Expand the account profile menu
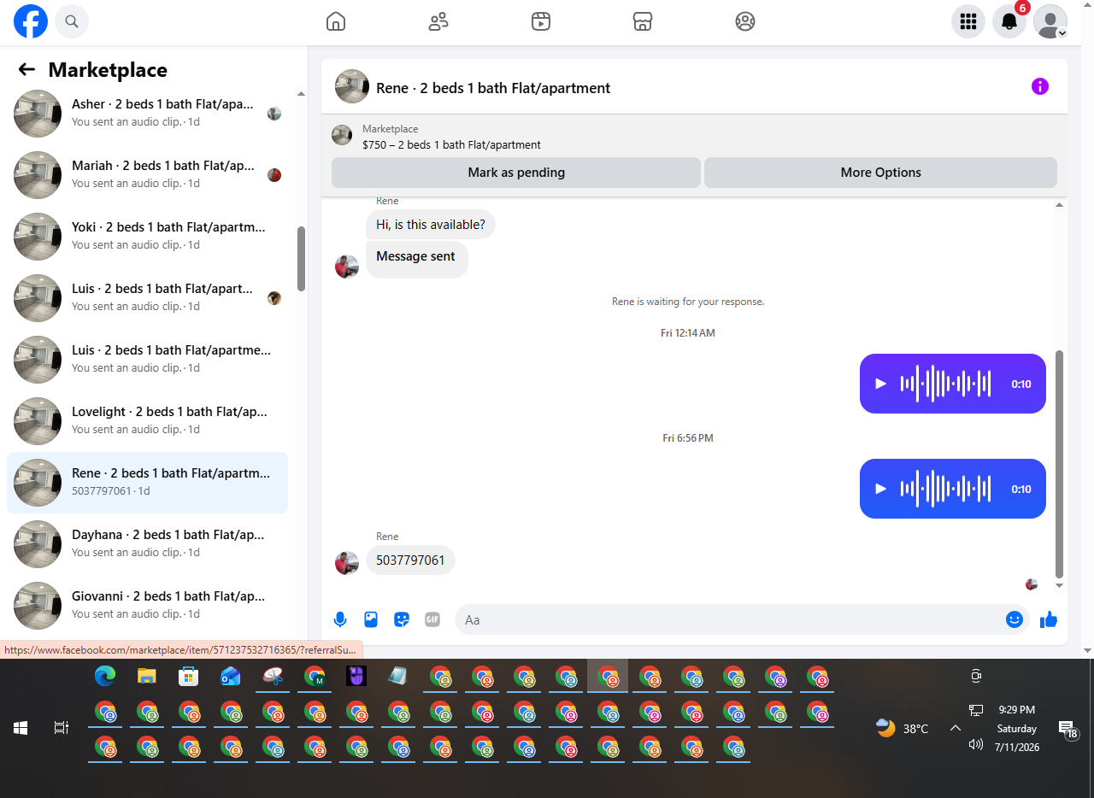The image size is (1094, 798). pos(1050,21)
